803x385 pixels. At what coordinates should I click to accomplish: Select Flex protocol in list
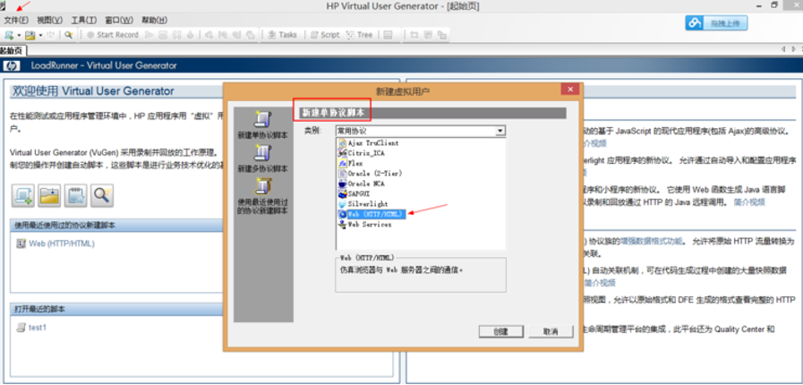(x=351, y=163)
